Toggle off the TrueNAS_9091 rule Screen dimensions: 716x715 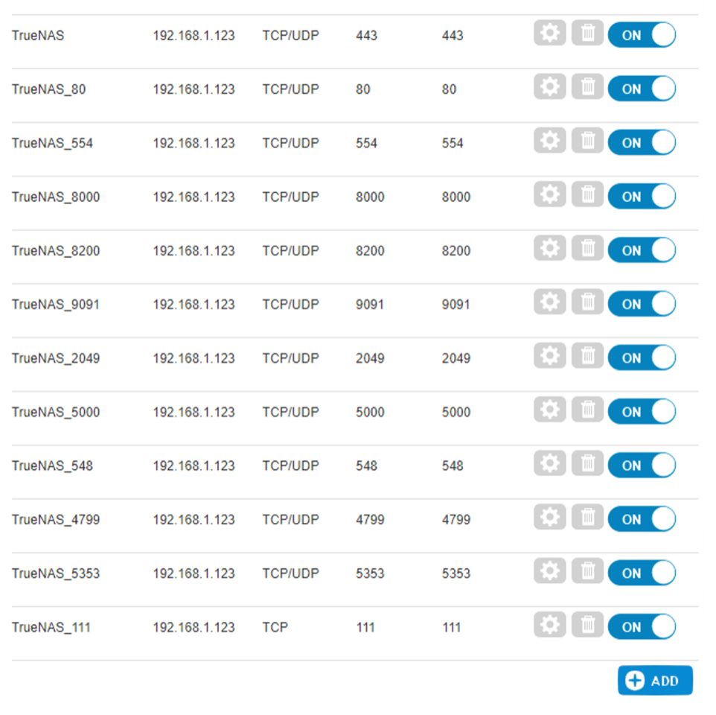pos(642,304)
